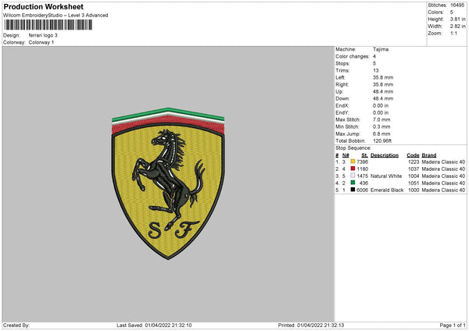
Task: Click thread code '1223'
Action: [414, 162]
